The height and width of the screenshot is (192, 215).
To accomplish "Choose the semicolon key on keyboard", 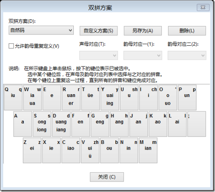I will pos(197,124).
